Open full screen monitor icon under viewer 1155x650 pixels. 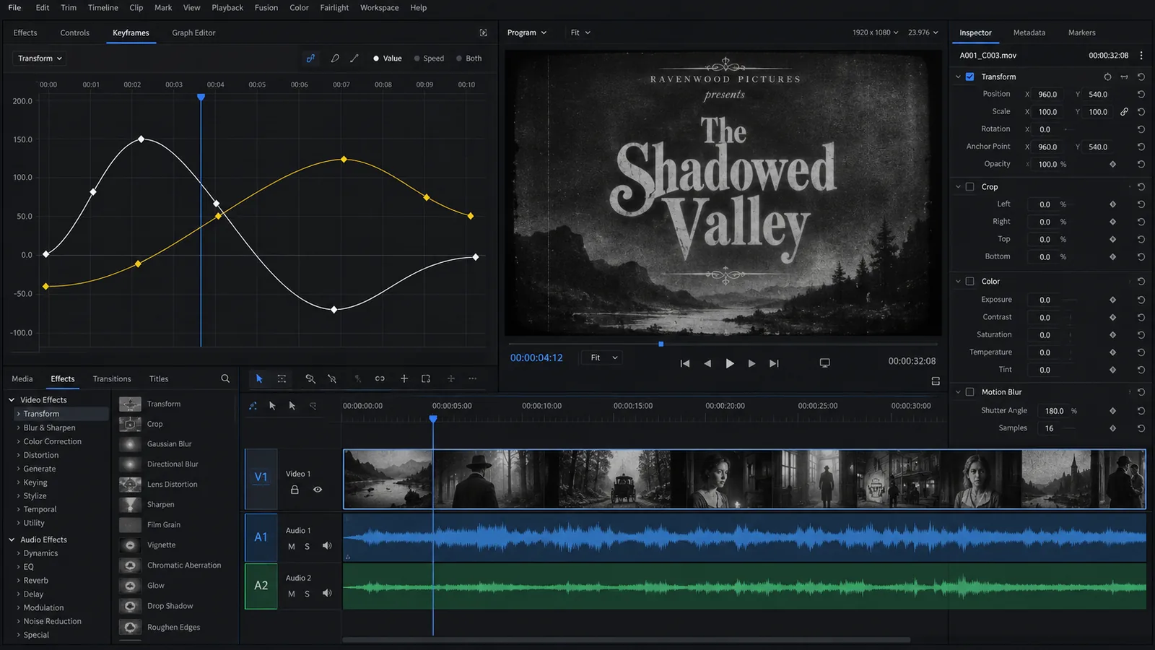tap(825, 363)
